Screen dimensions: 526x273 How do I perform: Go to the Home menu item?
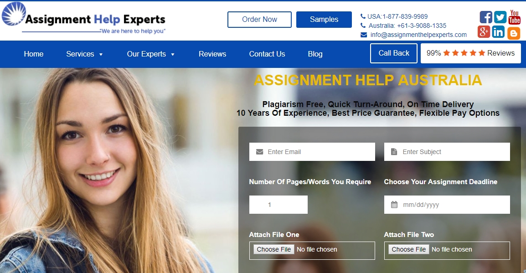click(34, 54)
